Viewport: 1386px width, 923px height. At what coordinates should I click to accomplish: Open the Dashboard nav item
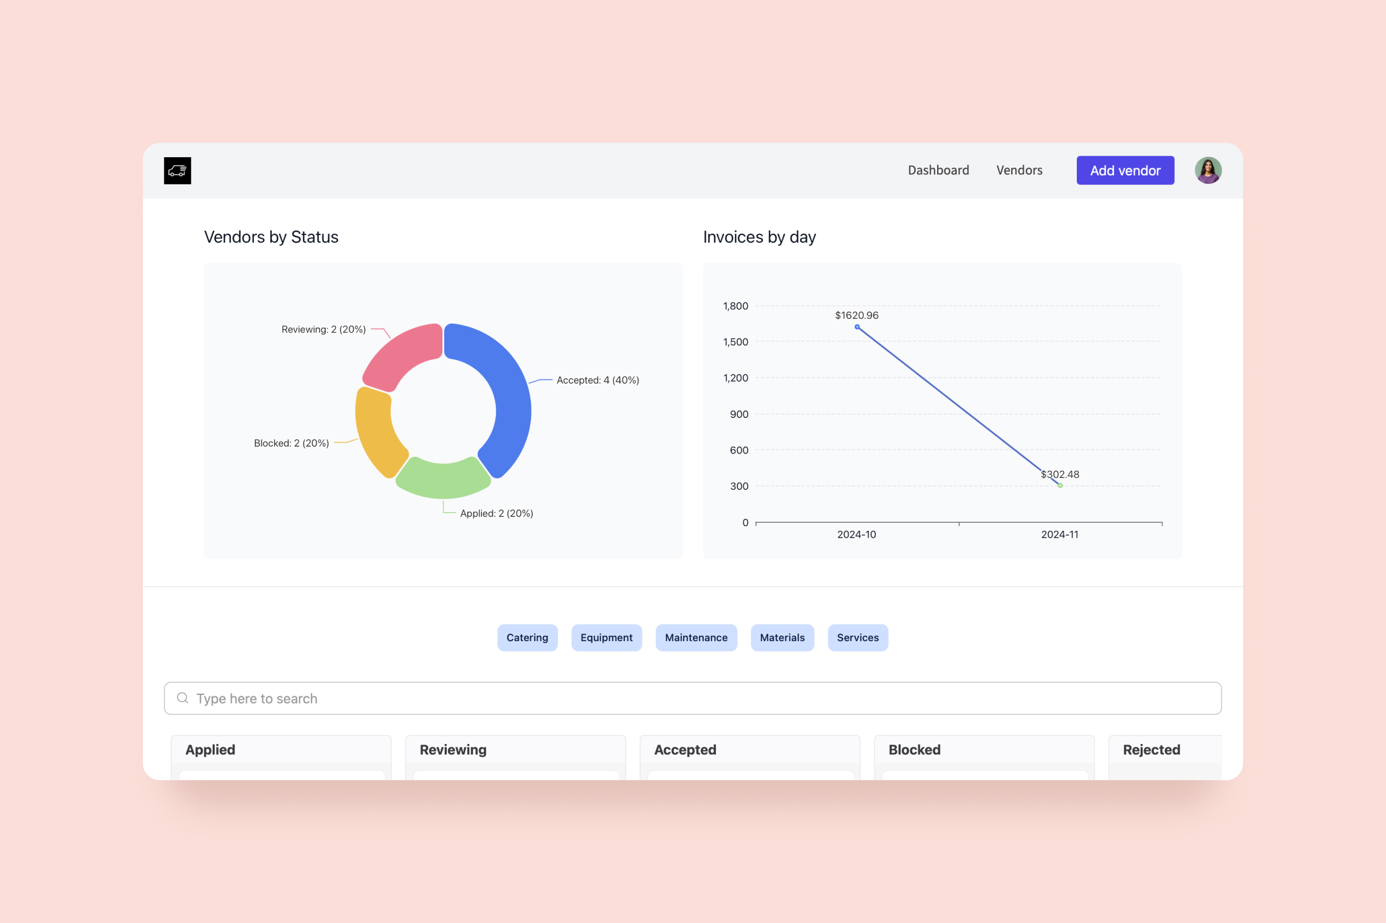pyautogui.click(x=938, y=171)
